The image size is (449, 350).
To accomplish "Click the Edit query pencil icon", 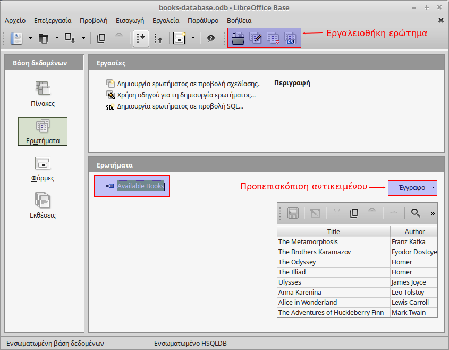I will coord(256,38).
